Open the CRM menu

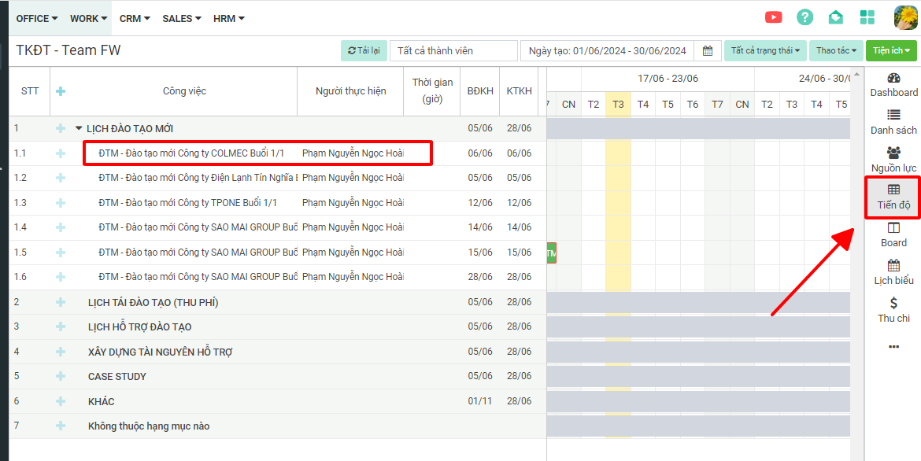point(135,18)
